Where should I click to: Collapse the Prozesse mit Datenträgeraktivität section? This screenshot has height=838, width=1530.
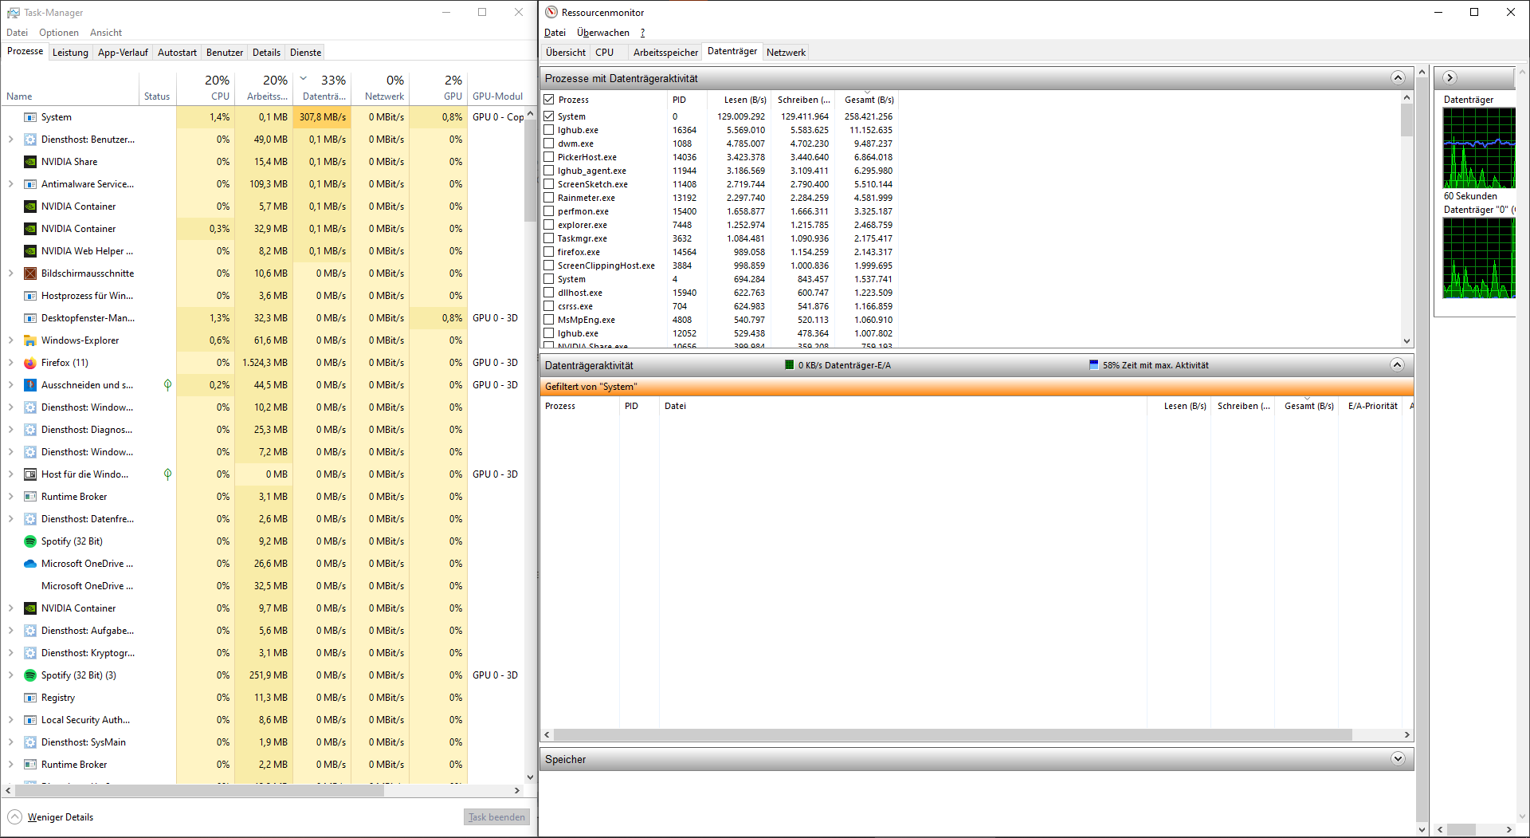tap(1398, 77)
